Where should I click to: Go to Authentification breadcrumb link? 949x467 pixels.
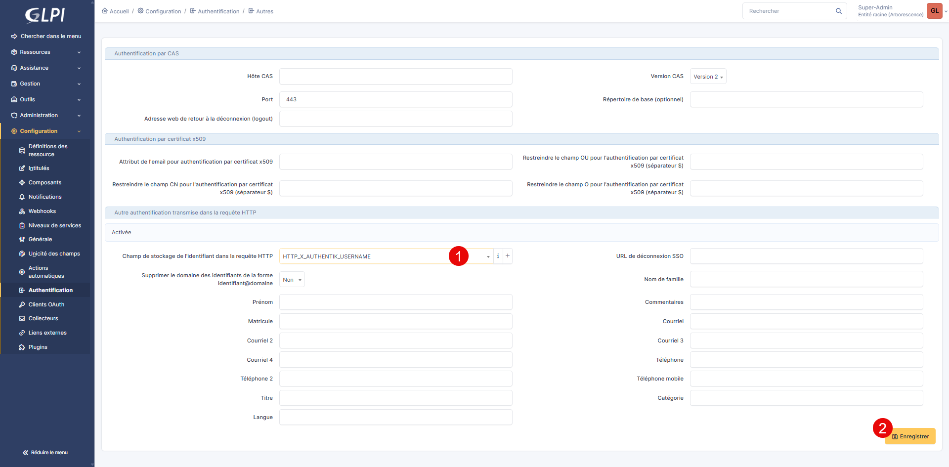click(218, 11)
